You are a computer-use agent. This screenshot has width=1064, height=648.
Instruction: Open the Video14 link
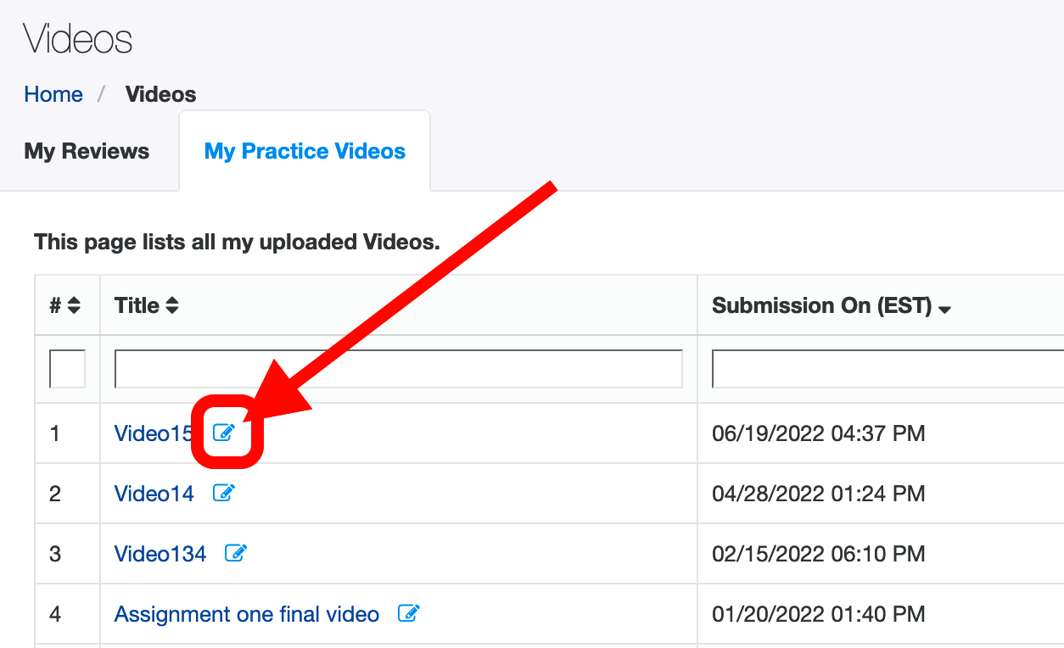[x=154, y=493]
